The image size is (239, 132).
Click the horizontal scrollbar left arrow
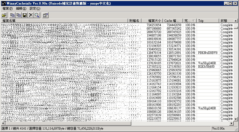click(3, 123)
